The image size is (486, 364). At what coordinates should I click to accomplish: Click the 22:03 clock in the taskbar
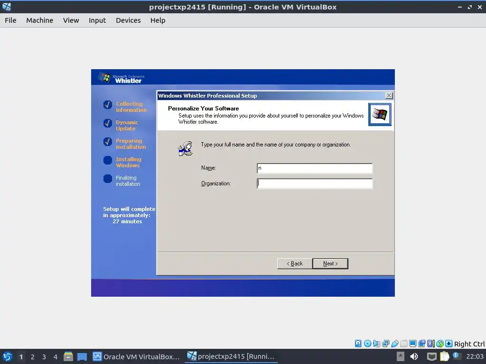(475, 356)
